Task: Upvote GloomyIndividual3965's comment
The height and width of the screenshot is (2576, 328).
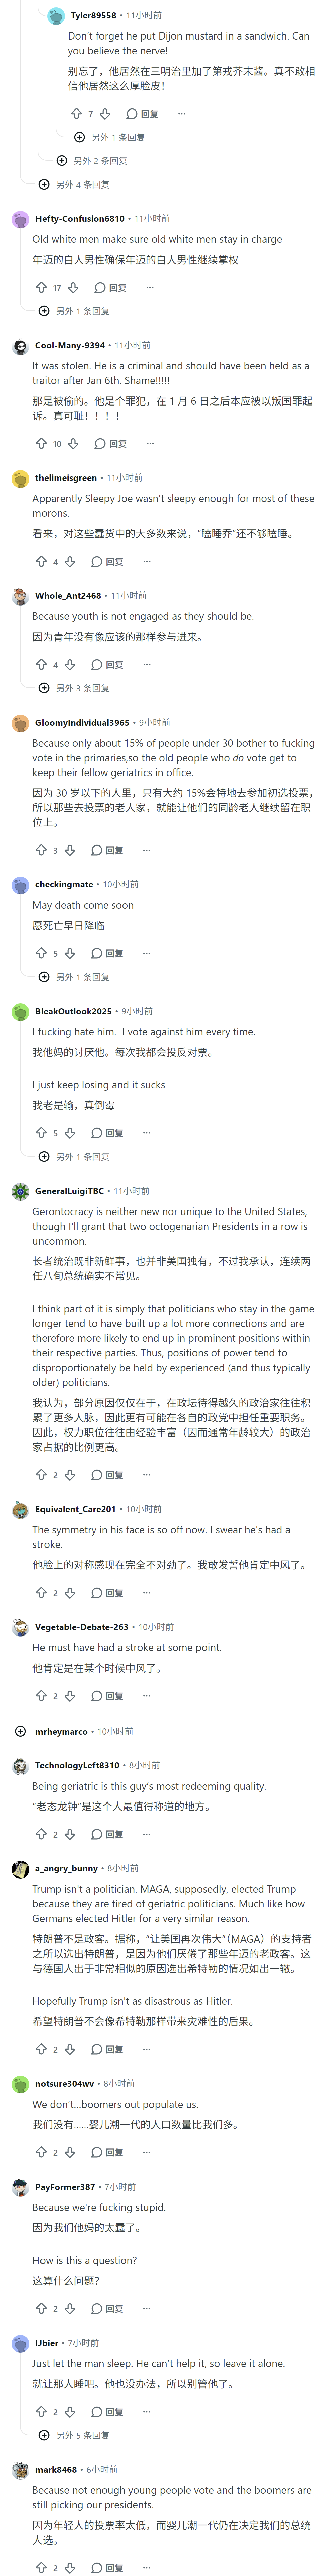Action: click(x=41, y=850)
